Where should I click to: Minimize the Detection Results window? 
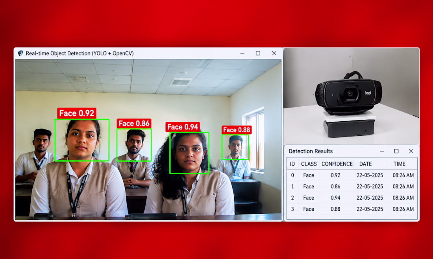pos(382,151)
